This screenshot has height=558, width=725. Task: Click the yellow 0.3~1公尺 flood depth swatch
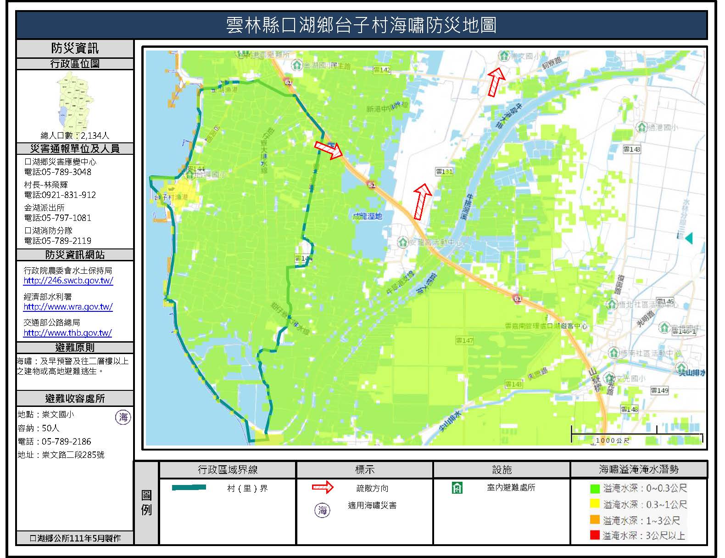tap(595, 504)
